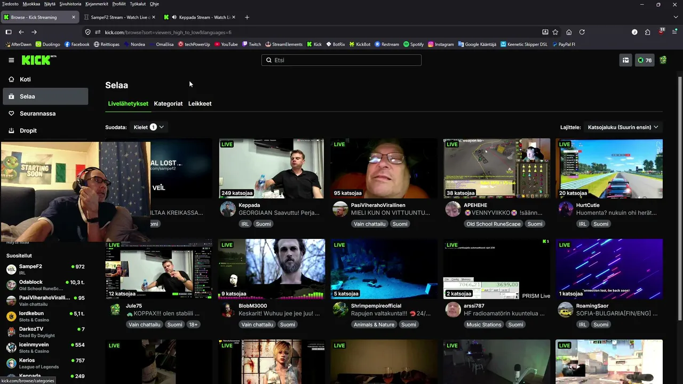This screenshot has width=683, height=384.
Task: Switch to the Leikkeet tab
Action: [200, 103]
